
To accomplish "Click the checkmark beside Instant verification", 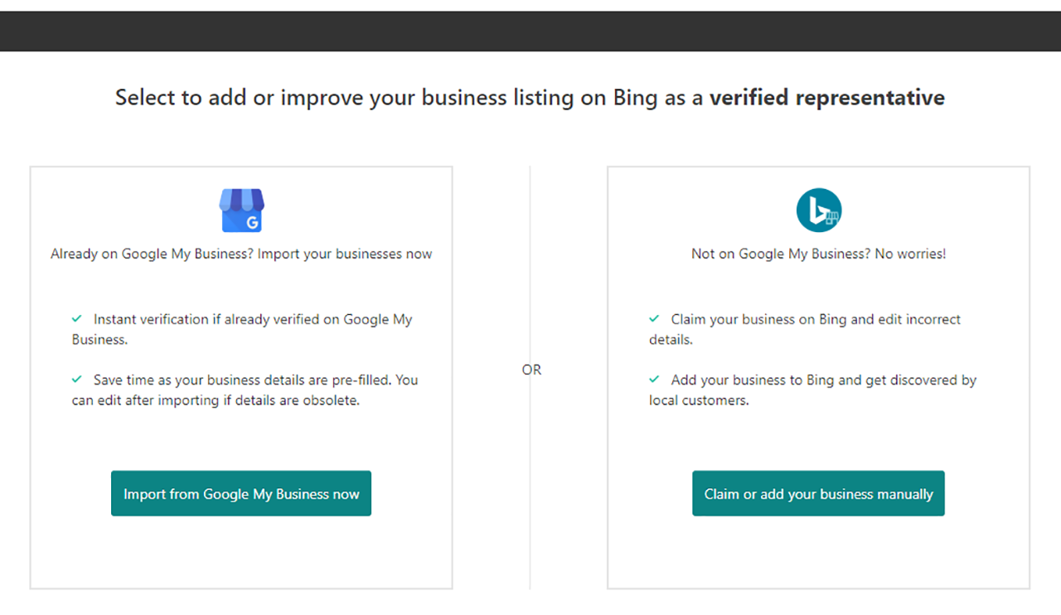I will click(x=76, y=318).
